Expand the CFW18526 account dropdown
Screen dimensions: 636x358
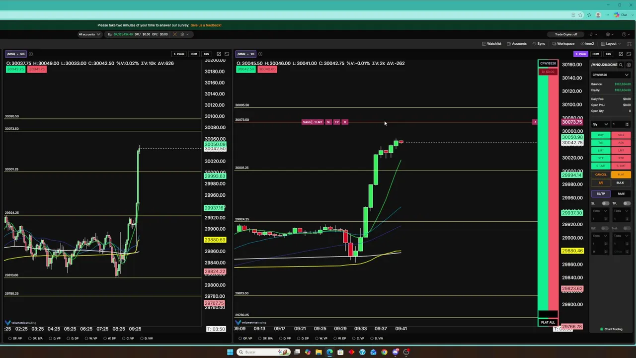coord(611,75)
